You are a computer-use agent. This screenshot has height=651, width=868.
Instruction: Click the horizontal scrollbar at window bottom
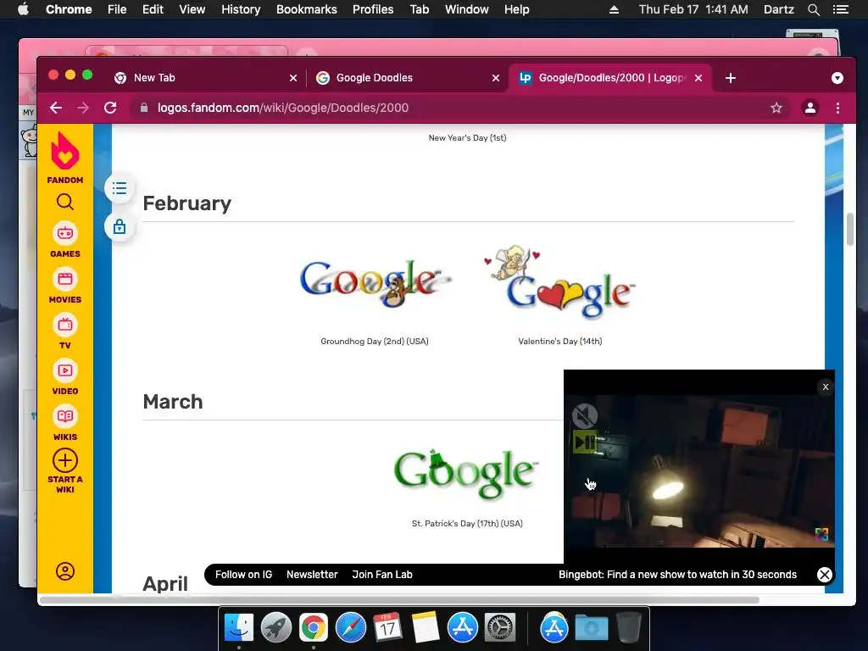click(399, 600)
